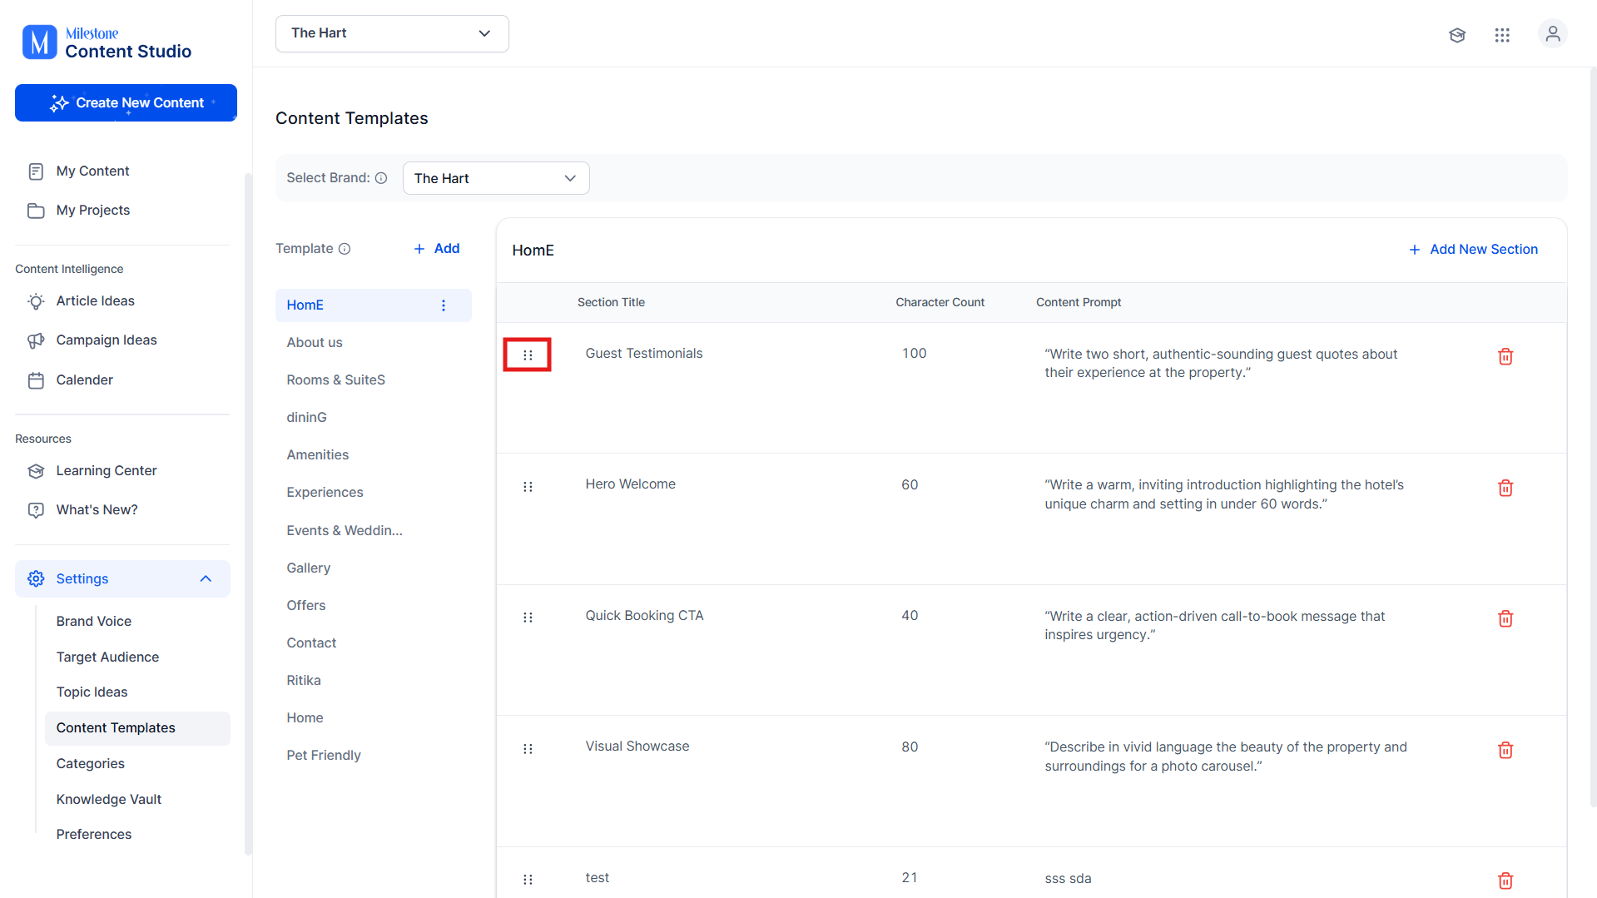Click Add New Section

point(1473,250)
